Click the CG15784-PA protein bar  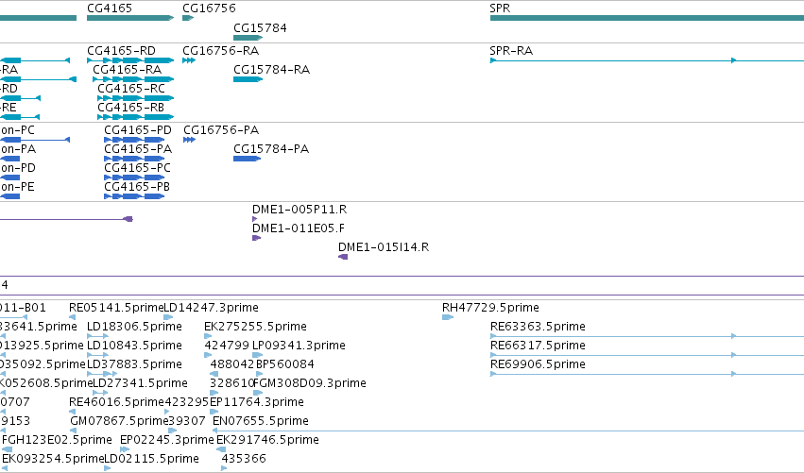[x=247, y=159]
